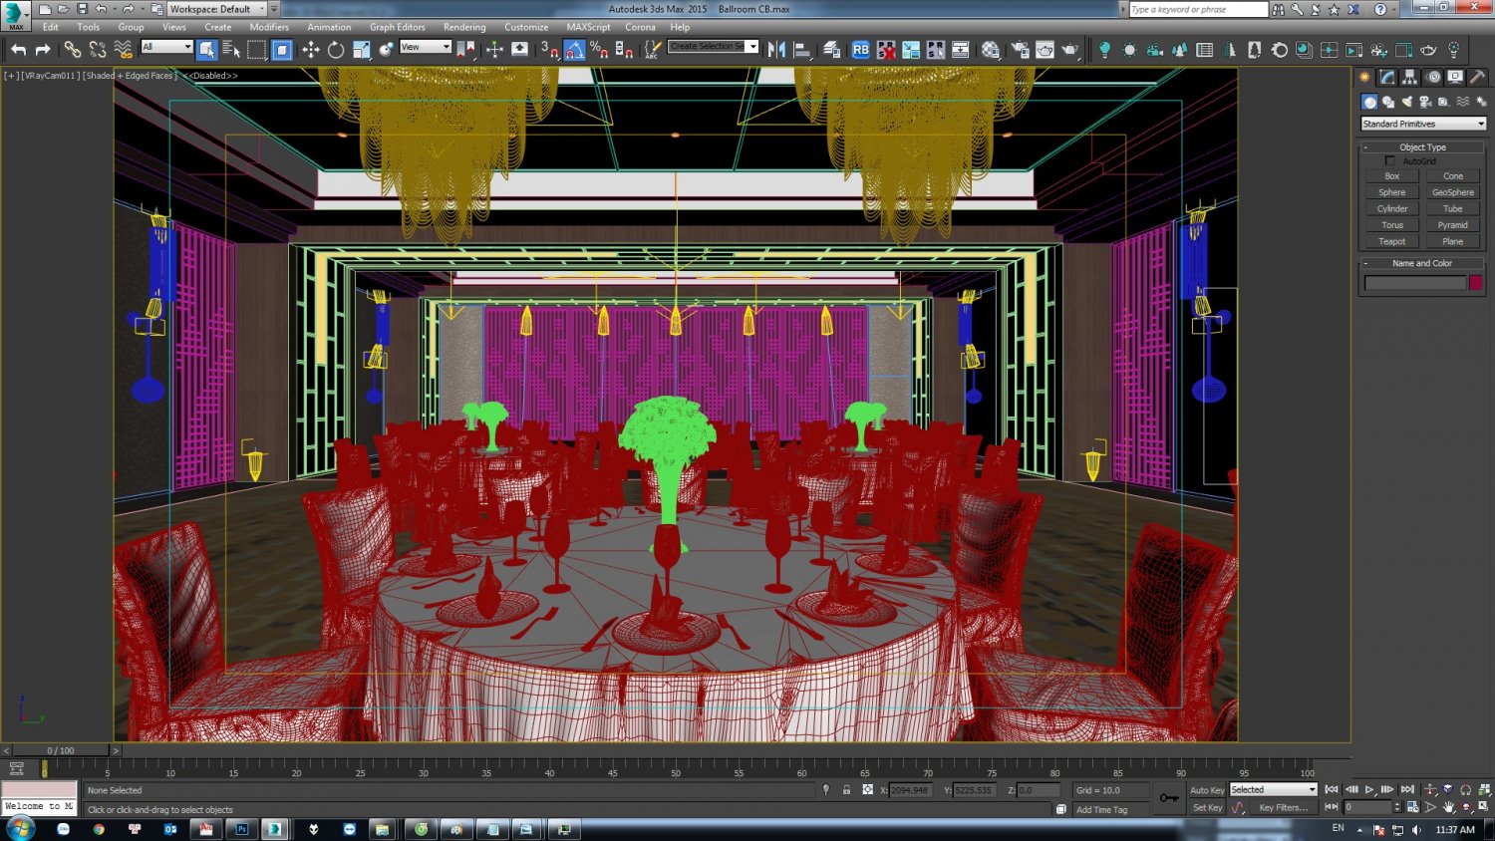This screenshot has height=841, width=1495.
Task: Open the Standard Primitives dropdown
Action: tap(1422, 123)
